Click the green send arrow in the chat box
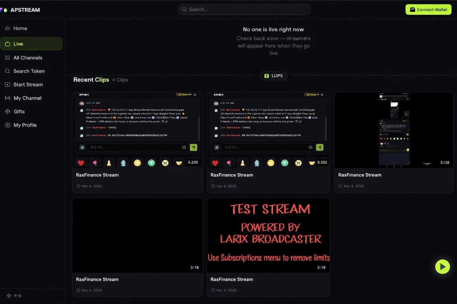This screenshot has width=457, height=304. pyautogui.click(x=193, y=147)
